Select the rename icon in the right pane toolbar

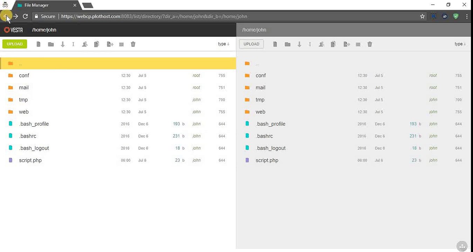pos(310,44)
